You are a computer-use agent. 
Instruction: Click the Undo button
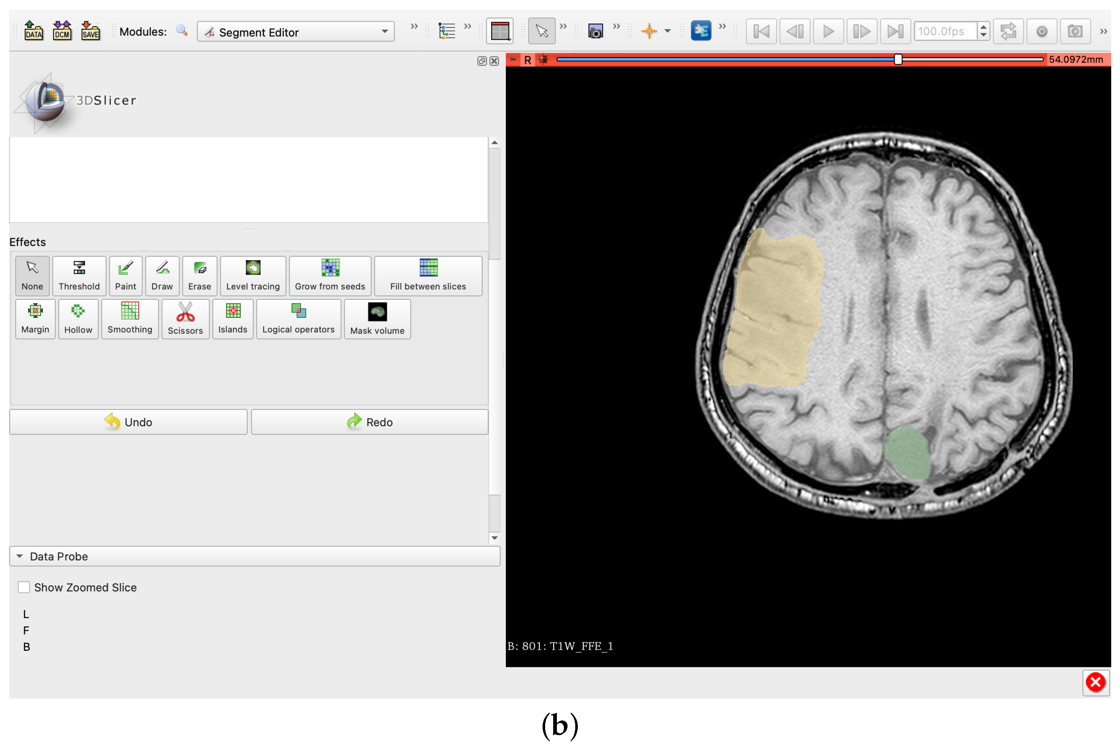(128, 422)
